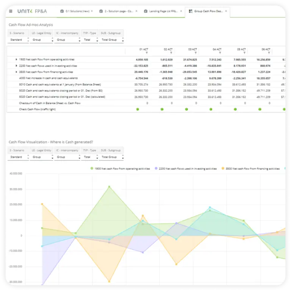Click filter icon under 04 ACT column
This screenshot has width=291, height=291.
[220, 53]
